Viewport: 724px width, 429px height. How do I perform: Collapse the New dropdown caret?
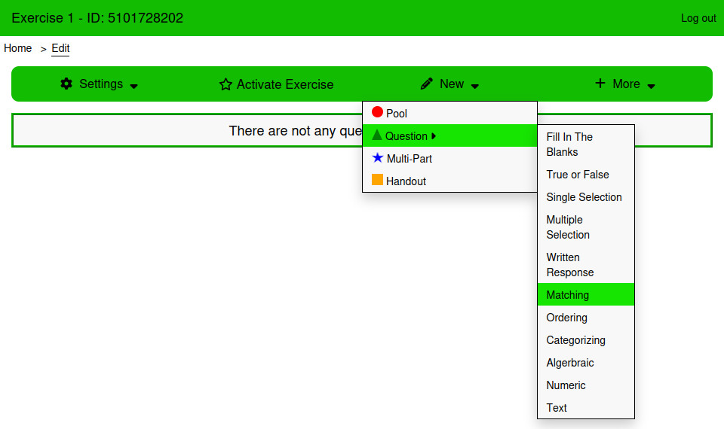[475, 86]
